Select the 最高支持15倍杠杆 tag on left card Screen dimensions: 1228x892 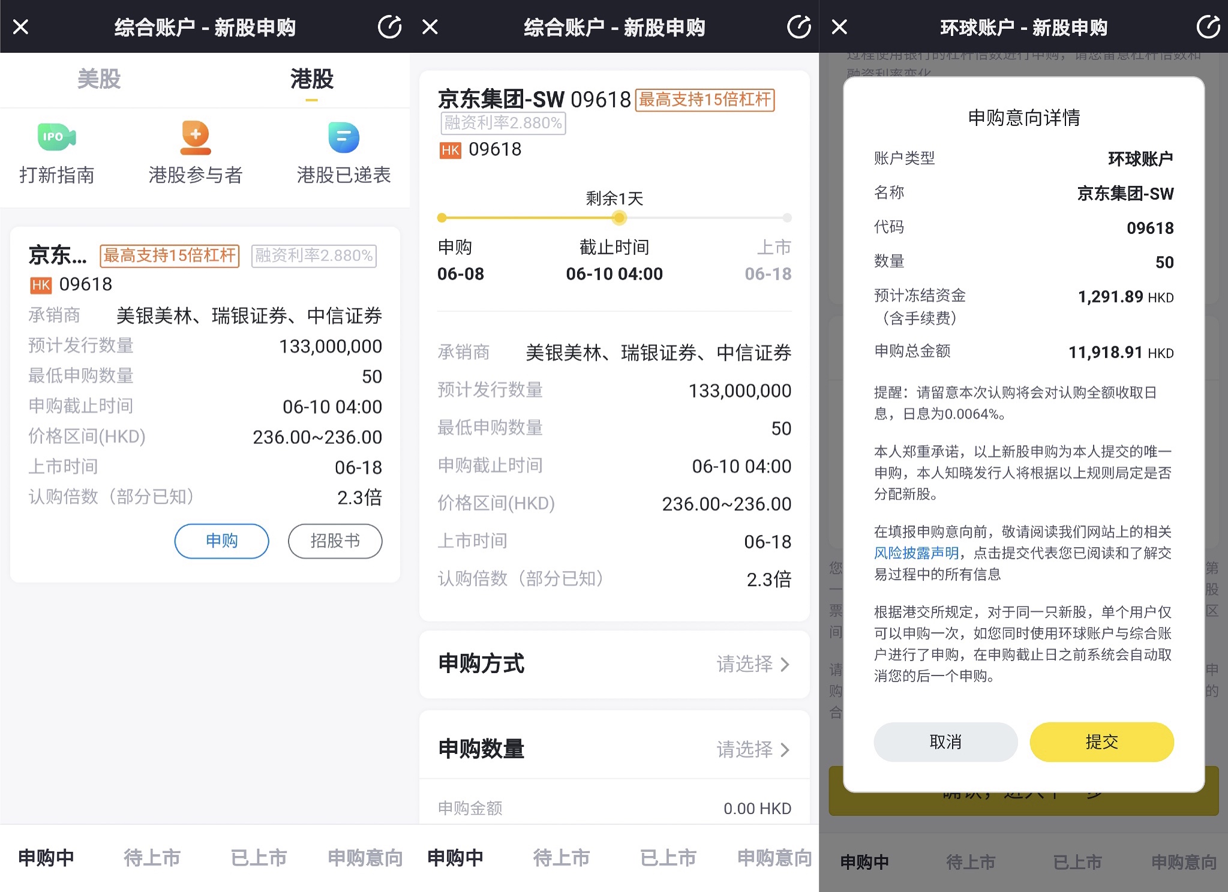pos(170,256)
